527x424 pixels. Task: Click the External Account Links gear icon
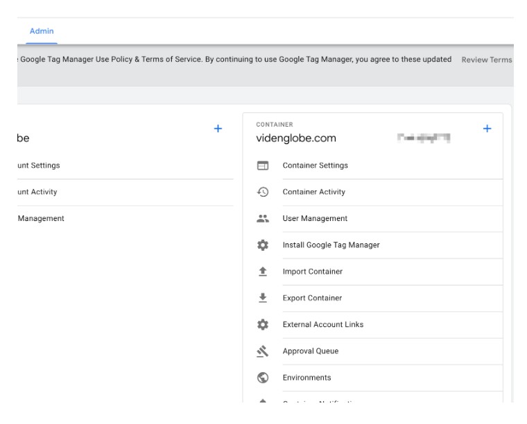pyautogui.click(x=263, y=325)
